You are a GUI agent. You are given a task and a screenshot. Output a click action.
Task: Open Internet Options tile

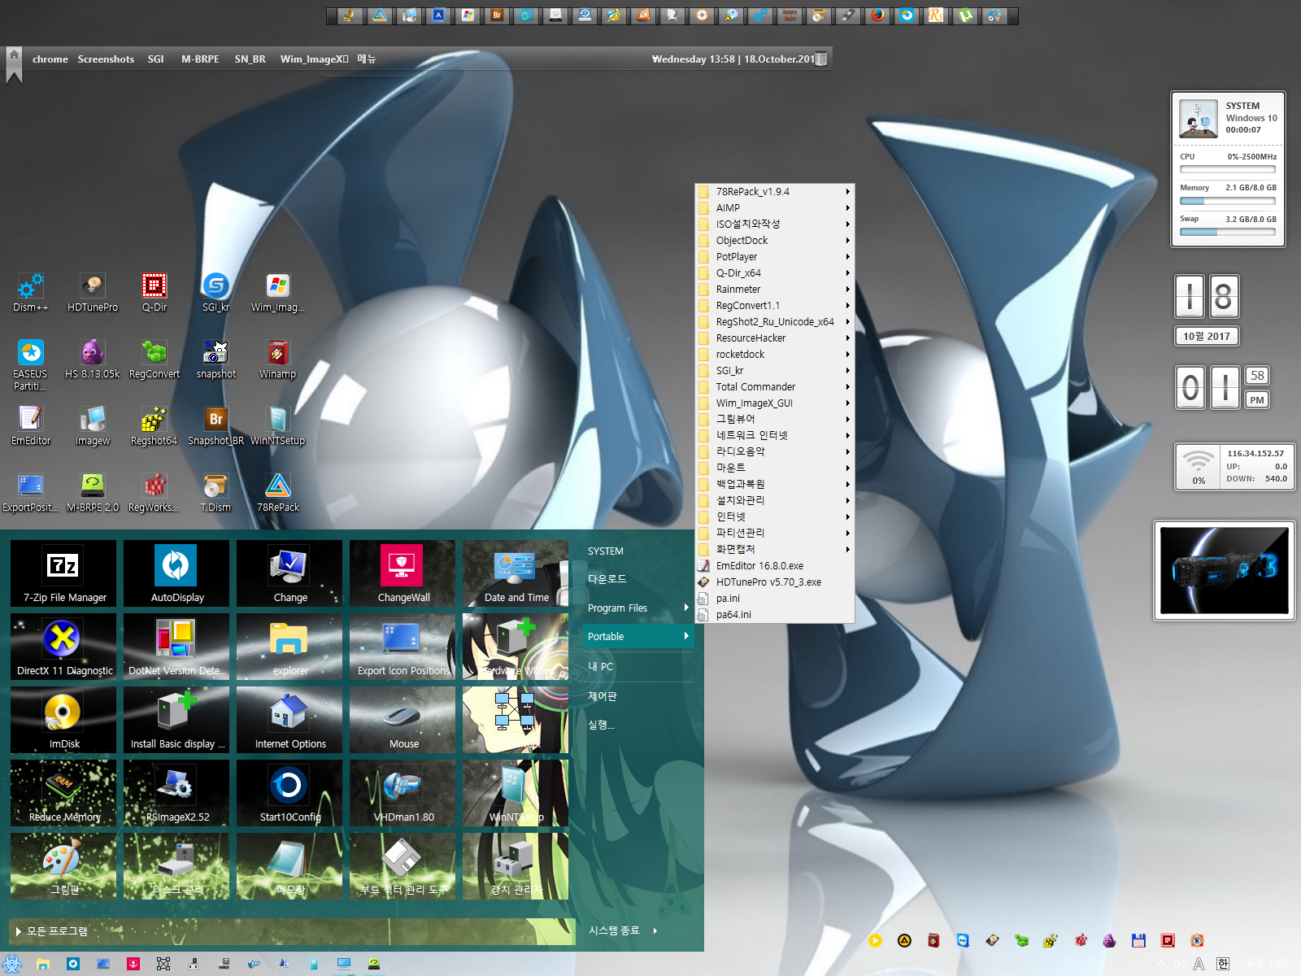click(x=290, y=720)
